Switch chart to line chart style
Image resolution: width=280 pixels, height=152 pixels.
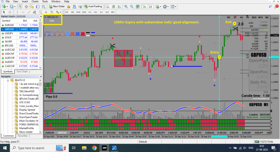(x=119, y=7)
